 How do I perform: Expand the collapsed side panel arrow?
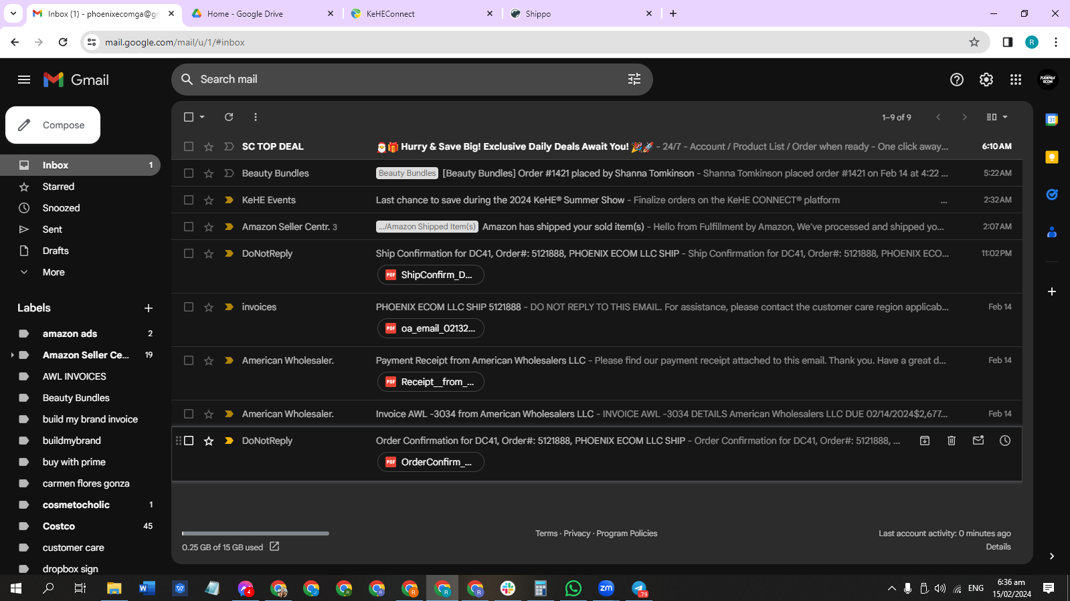pos(1052,556)
